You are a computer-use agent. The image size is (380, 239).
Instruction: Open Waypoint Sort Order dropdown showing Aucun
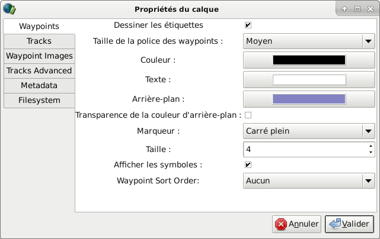tap(309, 180)
